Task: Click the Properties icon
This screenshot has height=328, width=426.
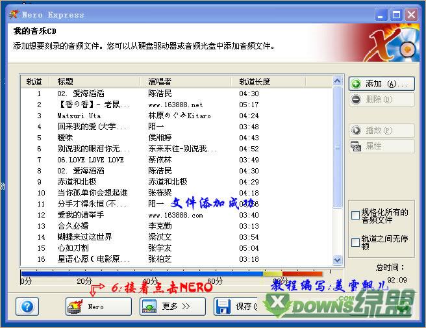Action: (356, 146)
